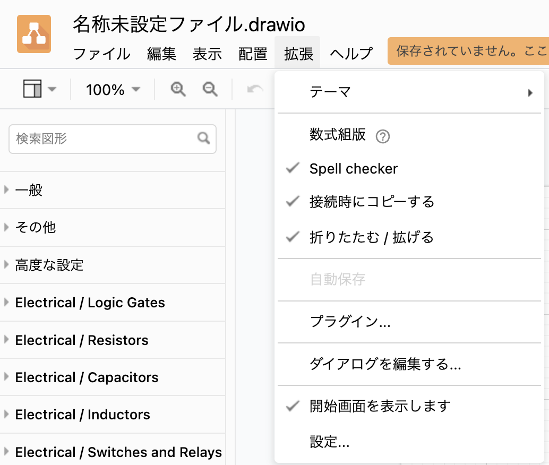Click the draw.io app logo

tap(34, 34)
